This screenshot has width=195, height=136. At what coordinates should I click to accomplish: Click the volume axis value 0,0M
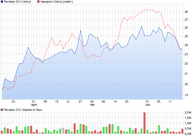tap(188, 134)
